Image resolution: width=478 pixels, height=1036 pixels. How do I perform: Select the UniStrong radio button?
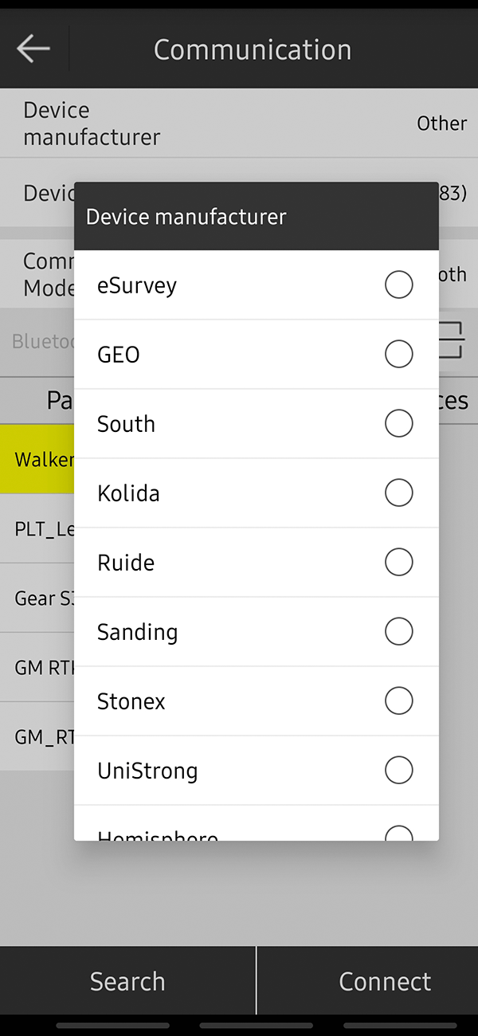(398, 770)
